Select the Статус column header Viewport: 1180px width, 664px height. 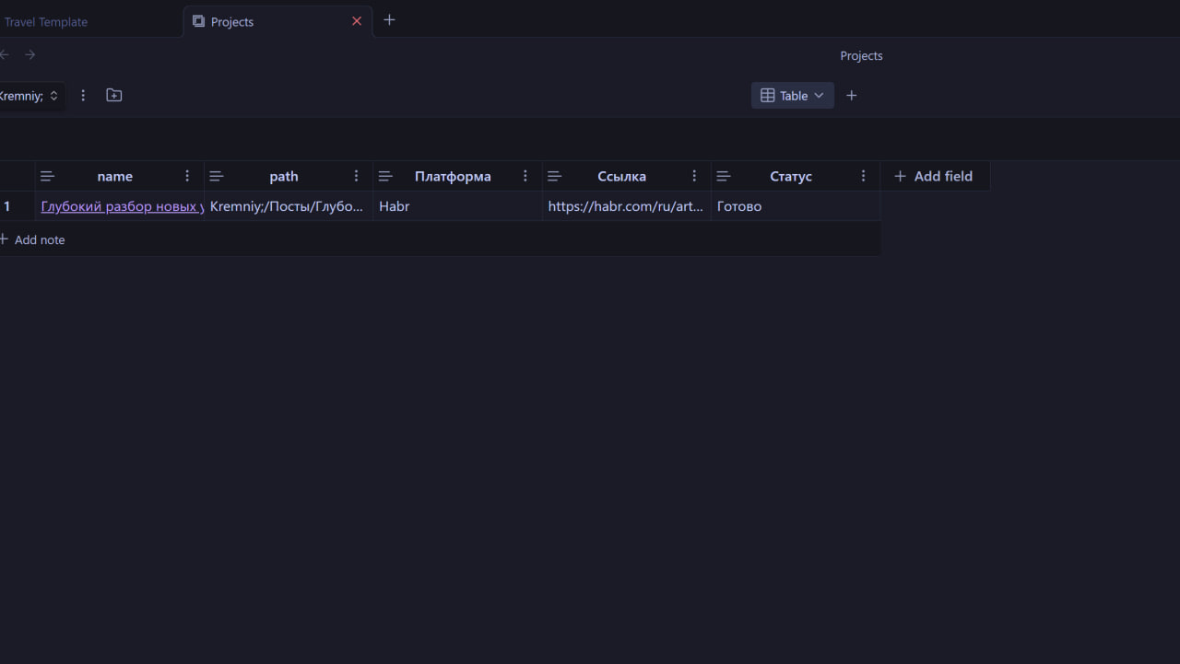(x=795, y=176)
